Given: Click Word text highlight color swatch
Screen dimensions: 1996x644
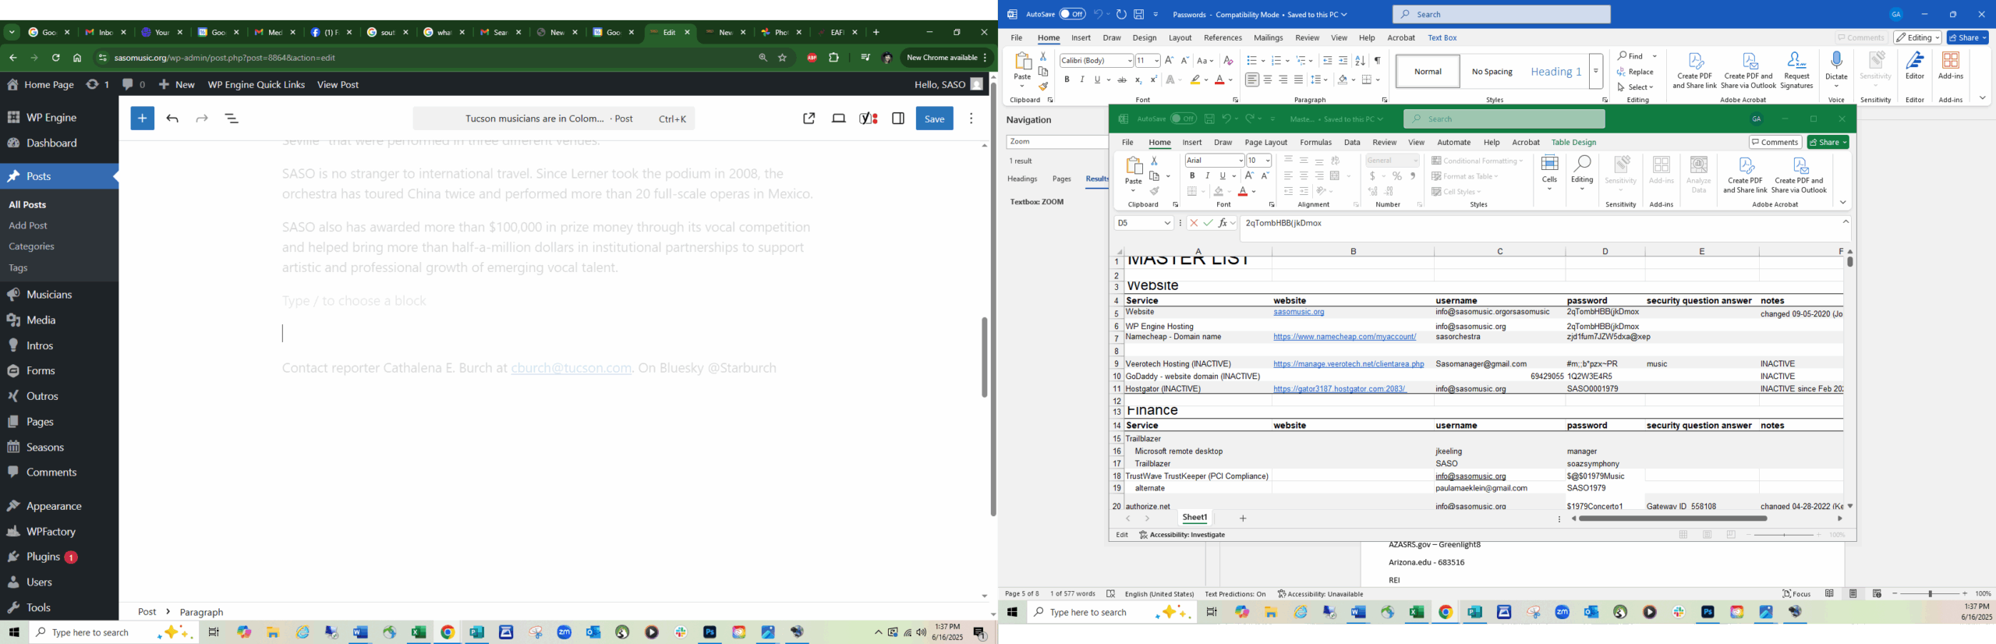Looking at the screenshot, I should (x=1195, y=80).
